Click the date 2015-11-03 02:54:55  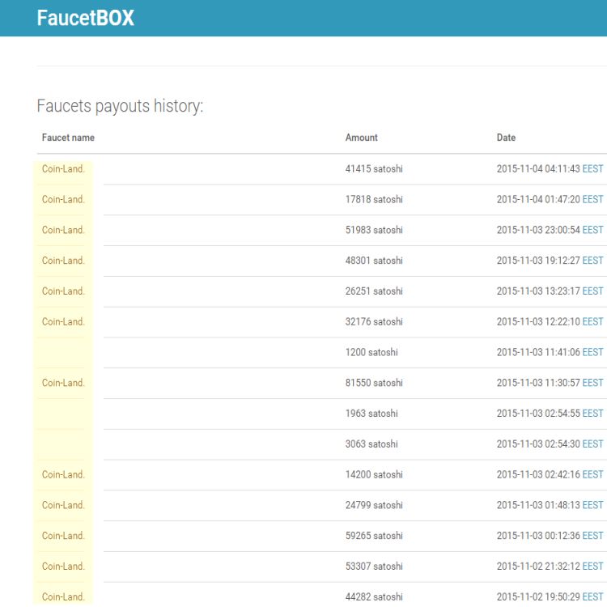click(538, 414)
